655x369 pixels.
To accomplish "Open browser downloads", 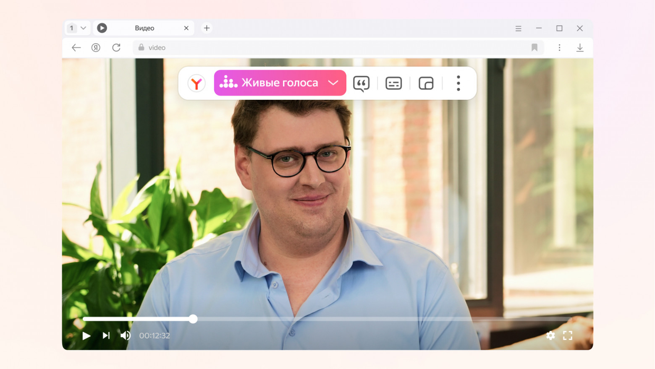I will (x=580, y=47).
